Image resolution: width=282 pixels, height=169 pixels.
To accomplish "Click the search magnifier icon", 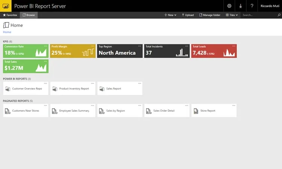I will pyautogui.click(x=279, y=15).
